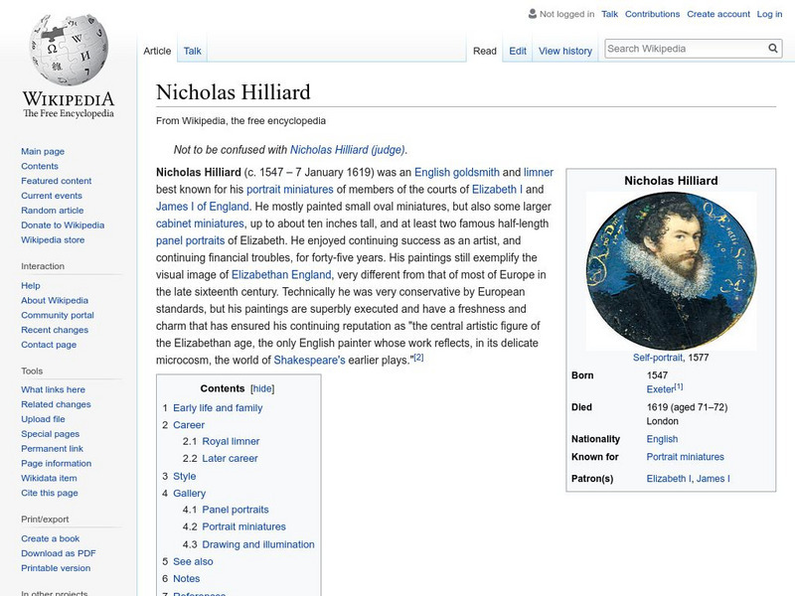795x596 pixels.
Task: Open Featured content
Action: 57,181
